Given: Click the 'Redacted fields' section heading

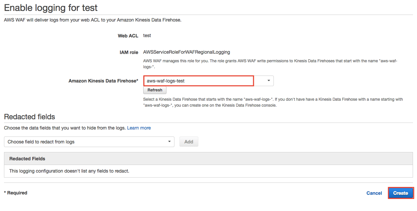Looking at the screenshot, I should coord(30,117).
